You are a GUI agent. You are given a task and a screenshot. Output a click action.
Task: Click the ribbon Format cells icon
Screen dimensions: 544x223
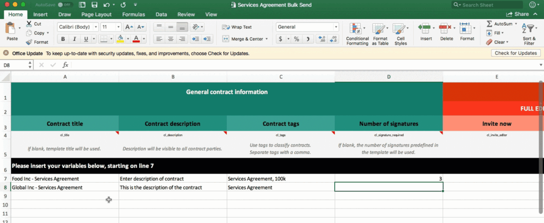(465, 28)
